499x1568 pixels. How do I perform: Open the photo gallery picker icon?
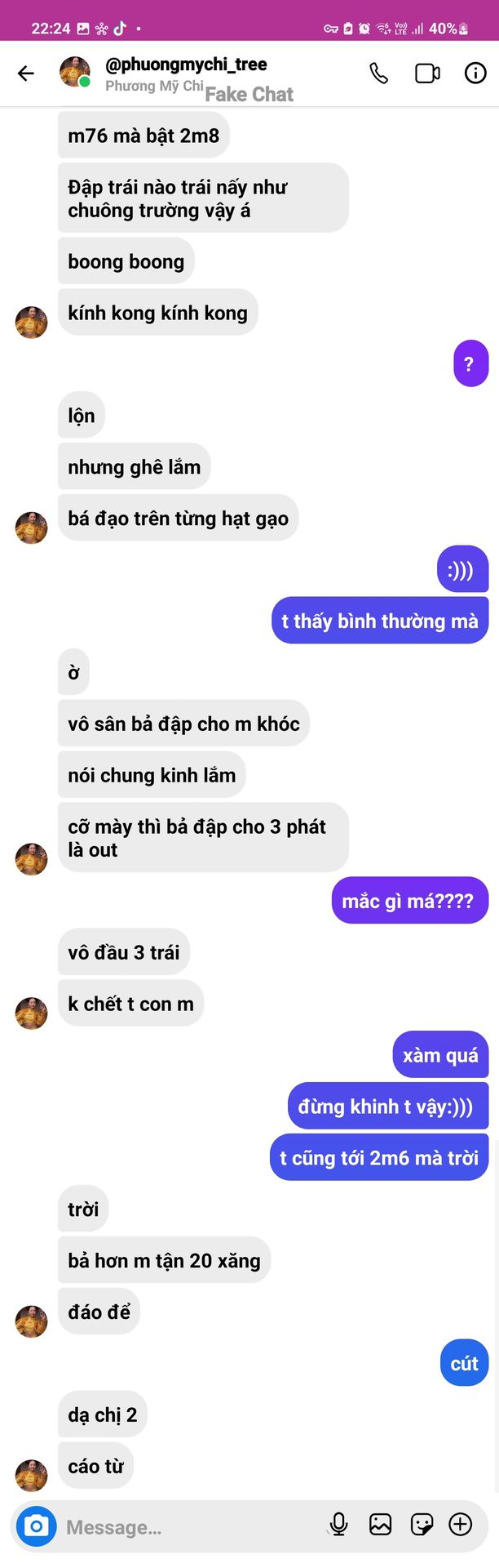pyautogui.click(x=380, y=1524)
